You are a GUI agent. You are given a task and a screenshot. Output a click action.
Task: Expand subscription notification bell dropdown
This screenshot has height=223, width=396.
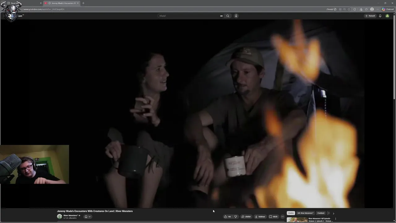click(x=88, y=216)
